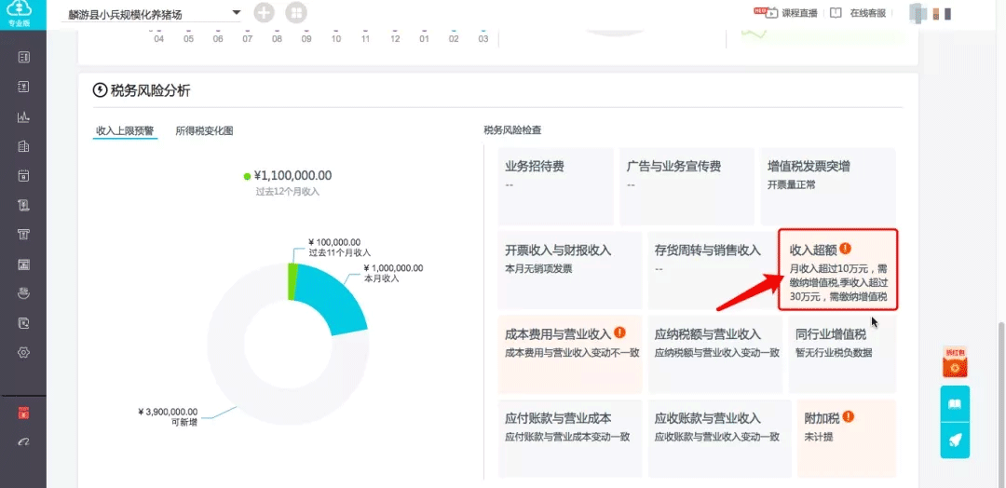Click green legend dot beside ¥1,100,000.00
Viewport: 1006px width, 488px height.
coord(247,176)
